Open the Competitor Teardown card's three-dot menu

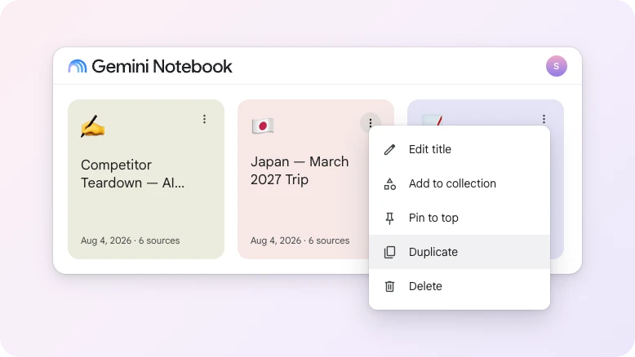[x=204, y=119]
